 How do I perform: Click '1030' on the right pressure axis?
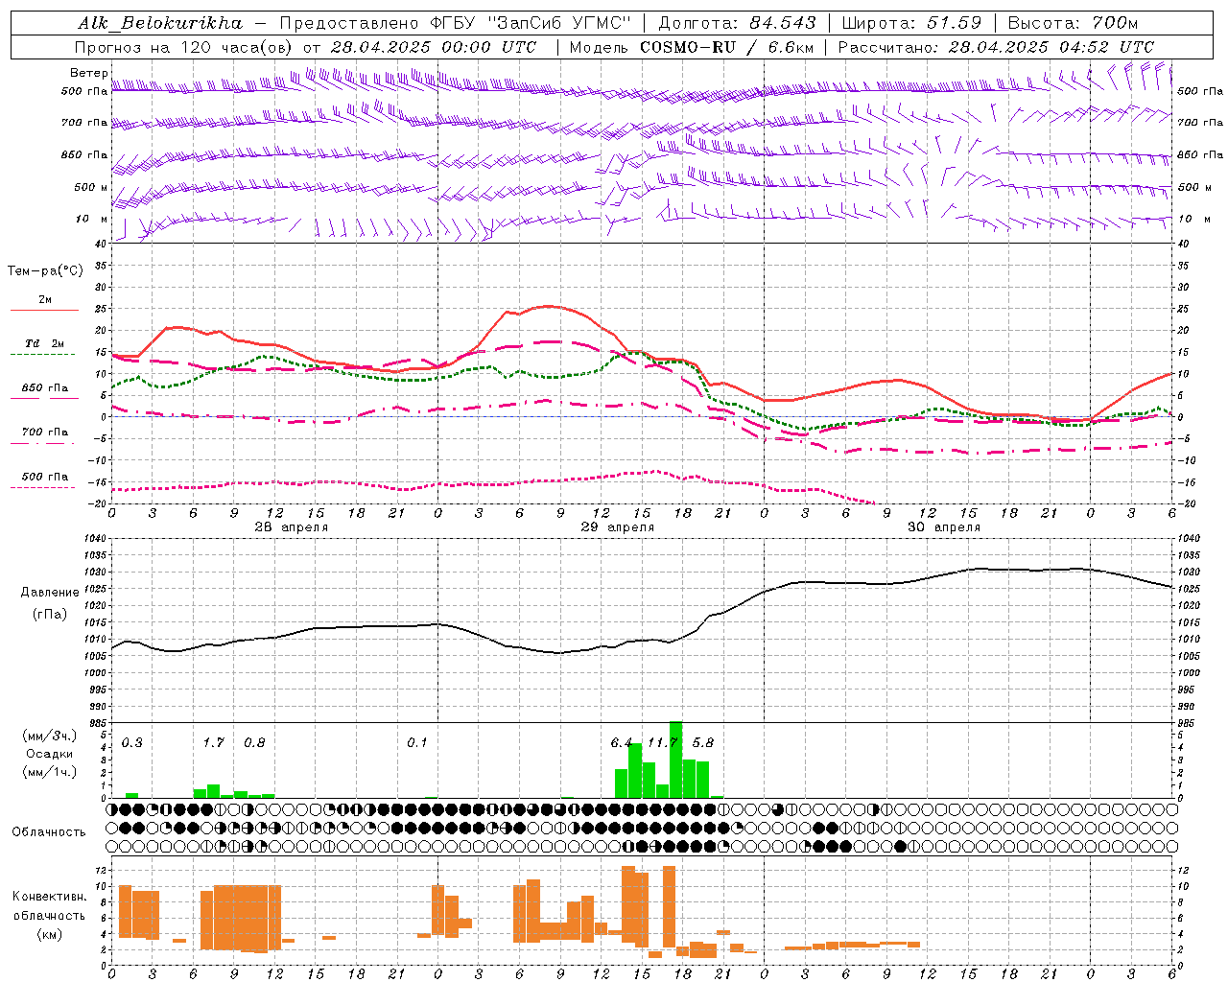[1188, 573]
